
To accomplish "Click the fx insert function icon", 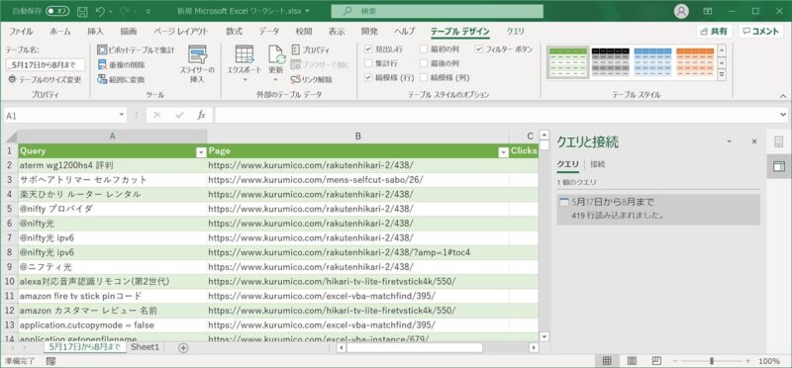I will coord(202,115).
